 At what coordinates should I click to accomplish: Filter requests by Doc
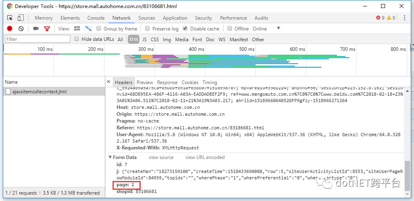tap(210, 40)
